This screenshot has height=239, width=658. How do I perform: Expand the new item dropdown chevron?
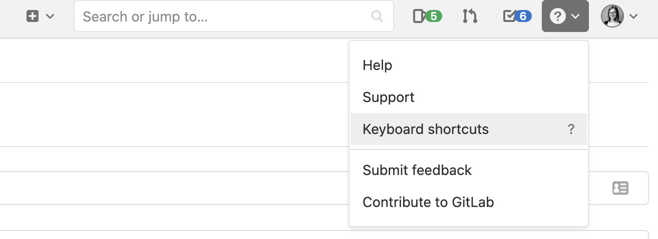point(50,16)
